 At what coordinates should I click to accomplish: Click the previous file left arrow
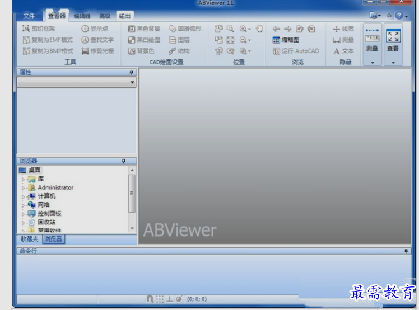pyautogui.click(x=276, y=29)
